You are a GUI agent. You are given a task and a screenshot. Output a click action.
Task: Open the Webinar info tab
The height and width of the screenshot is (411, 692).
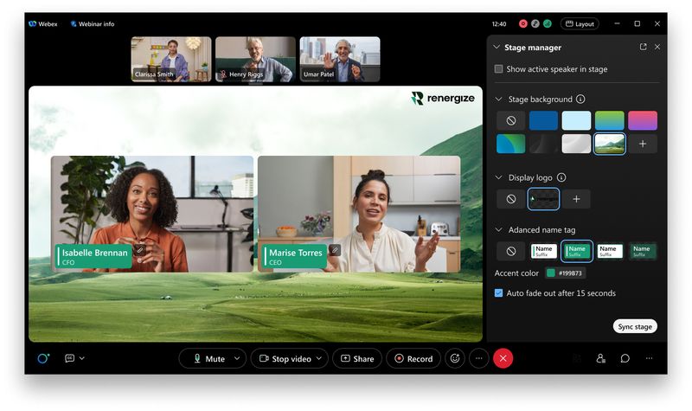(x=92, y=24)
